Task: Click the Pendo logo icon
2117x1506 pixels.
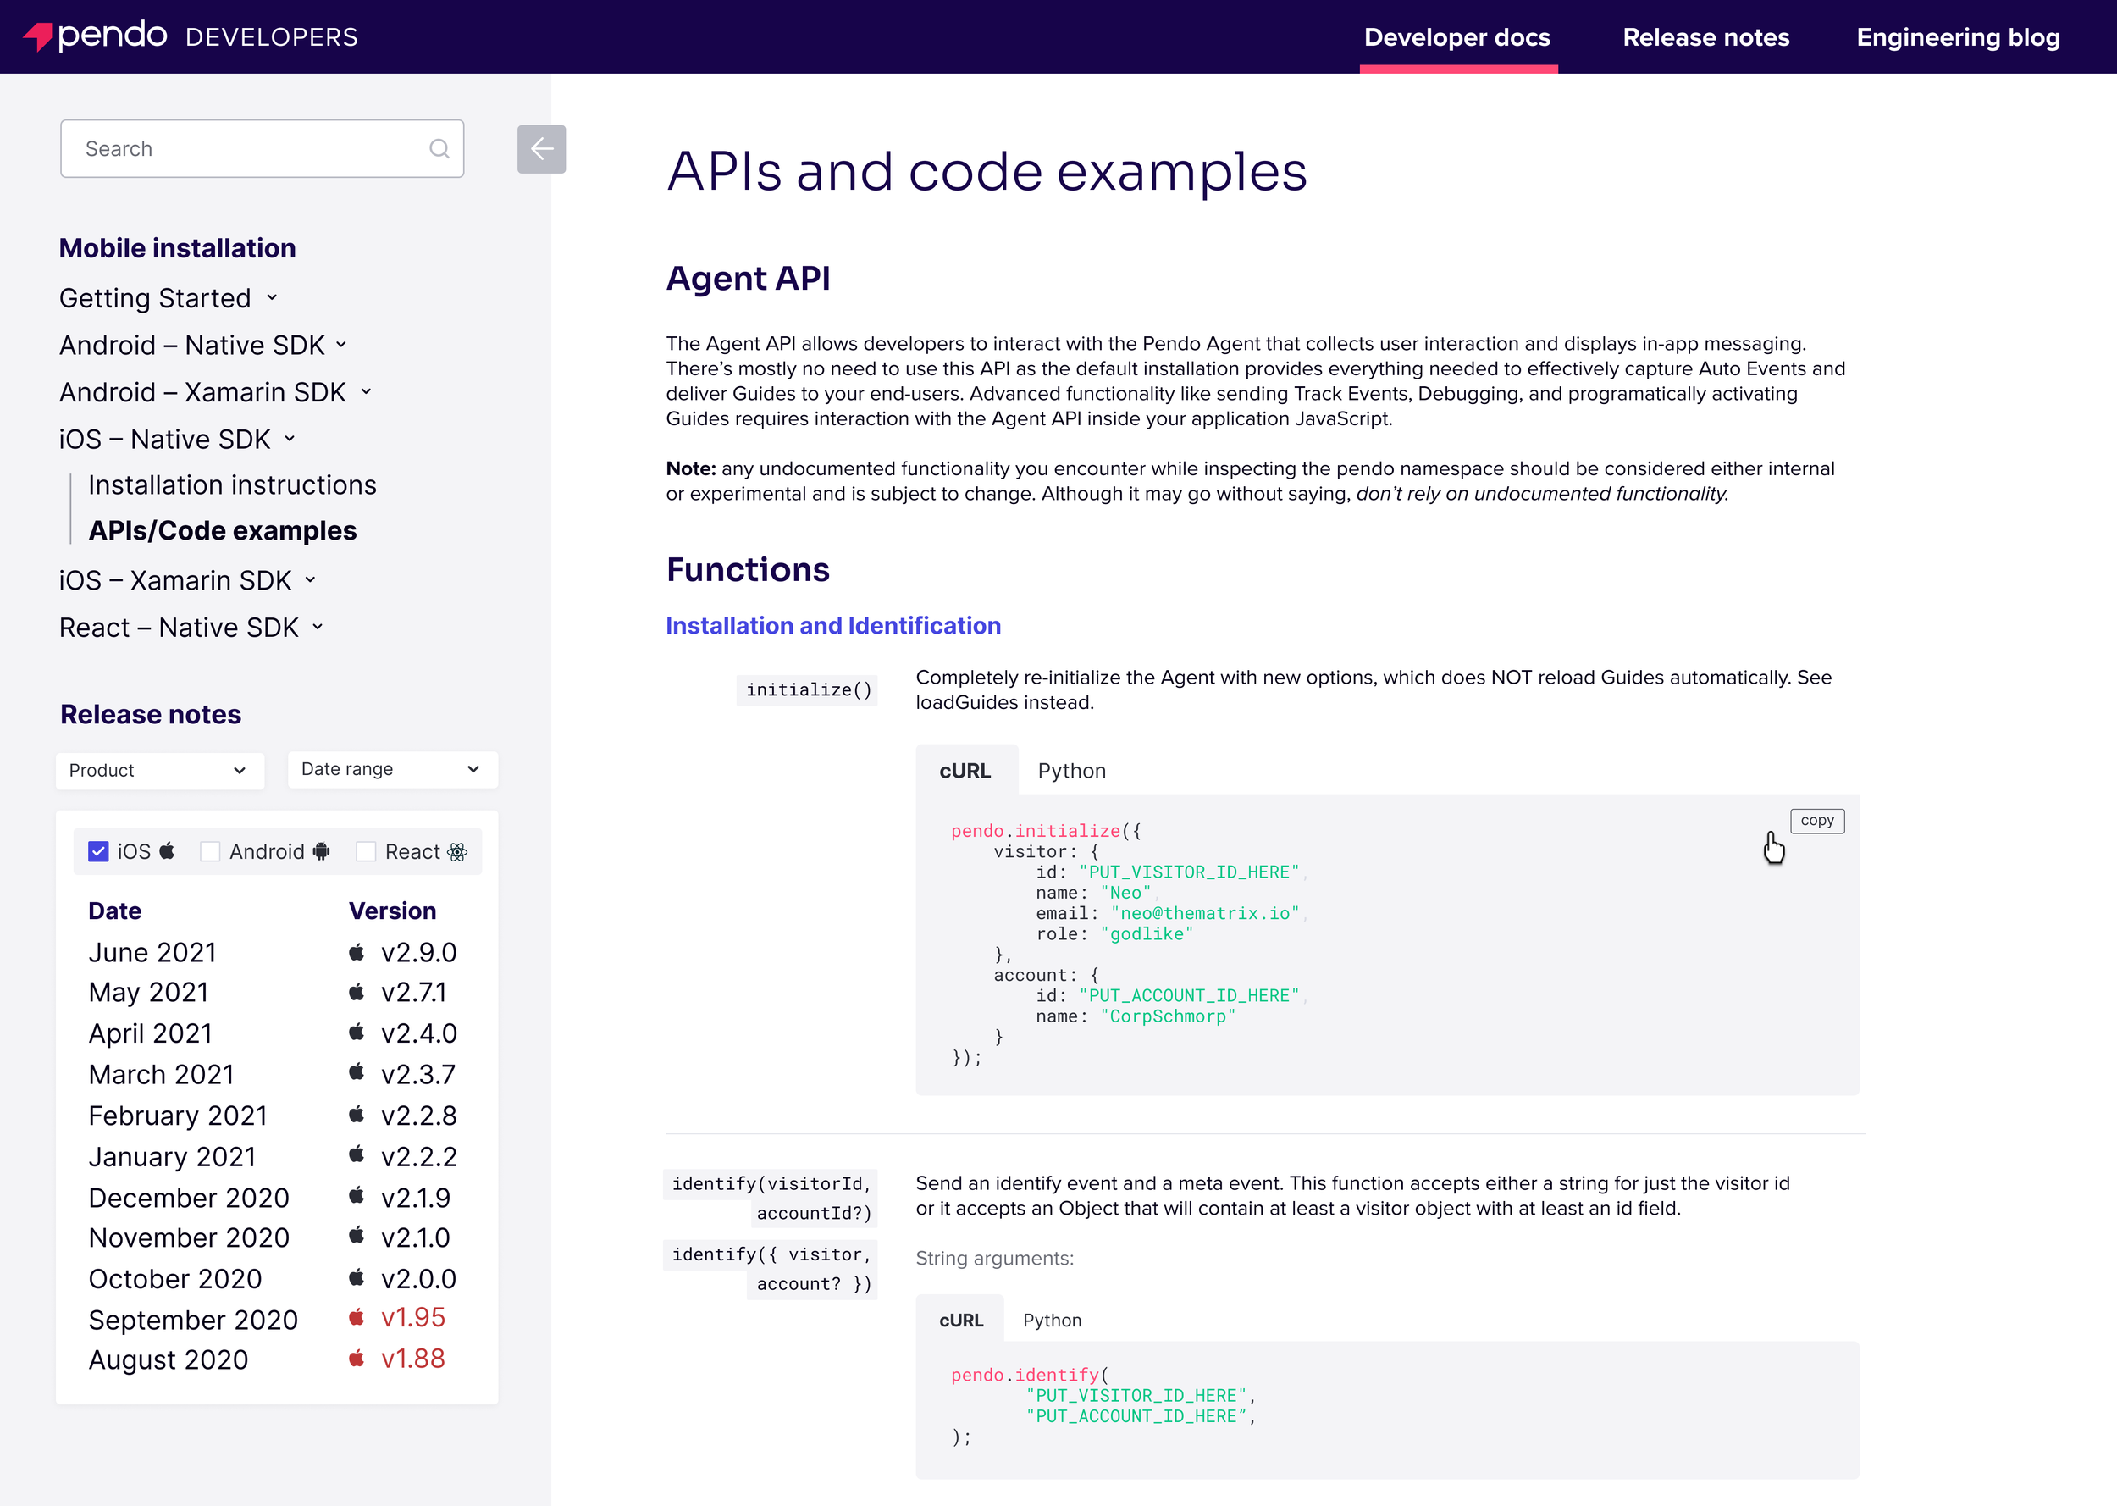Action: pos(37,36)
